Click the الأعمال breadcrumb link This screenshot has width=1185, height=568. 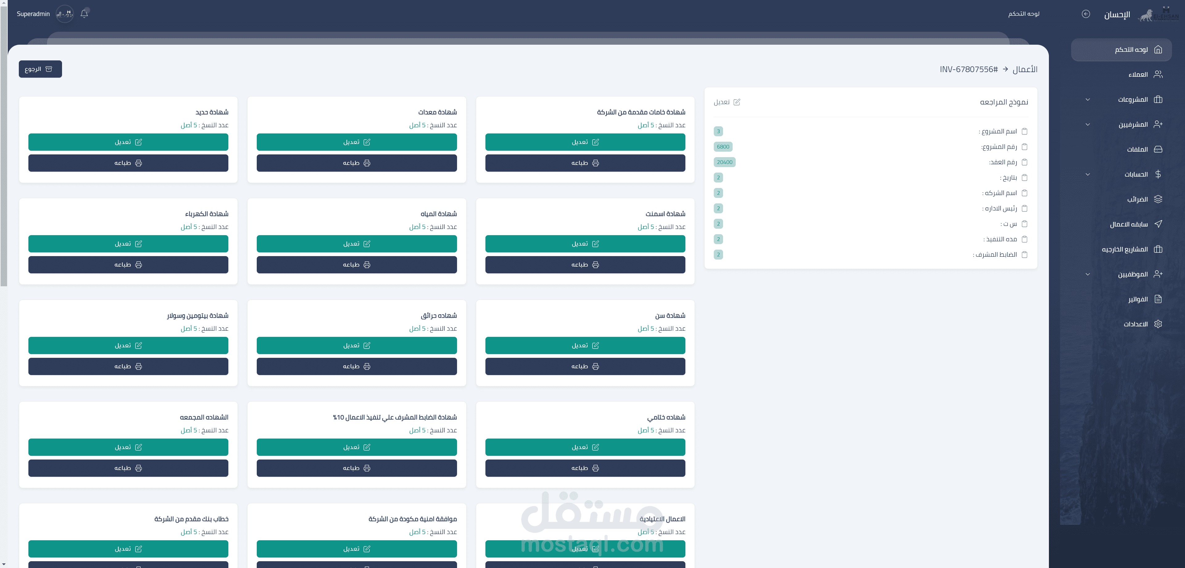coord(1025,69)
